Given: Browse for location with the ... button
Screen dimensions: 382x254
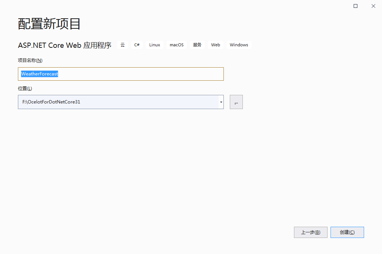Looking at the screenshot, I should coord(236,102).
